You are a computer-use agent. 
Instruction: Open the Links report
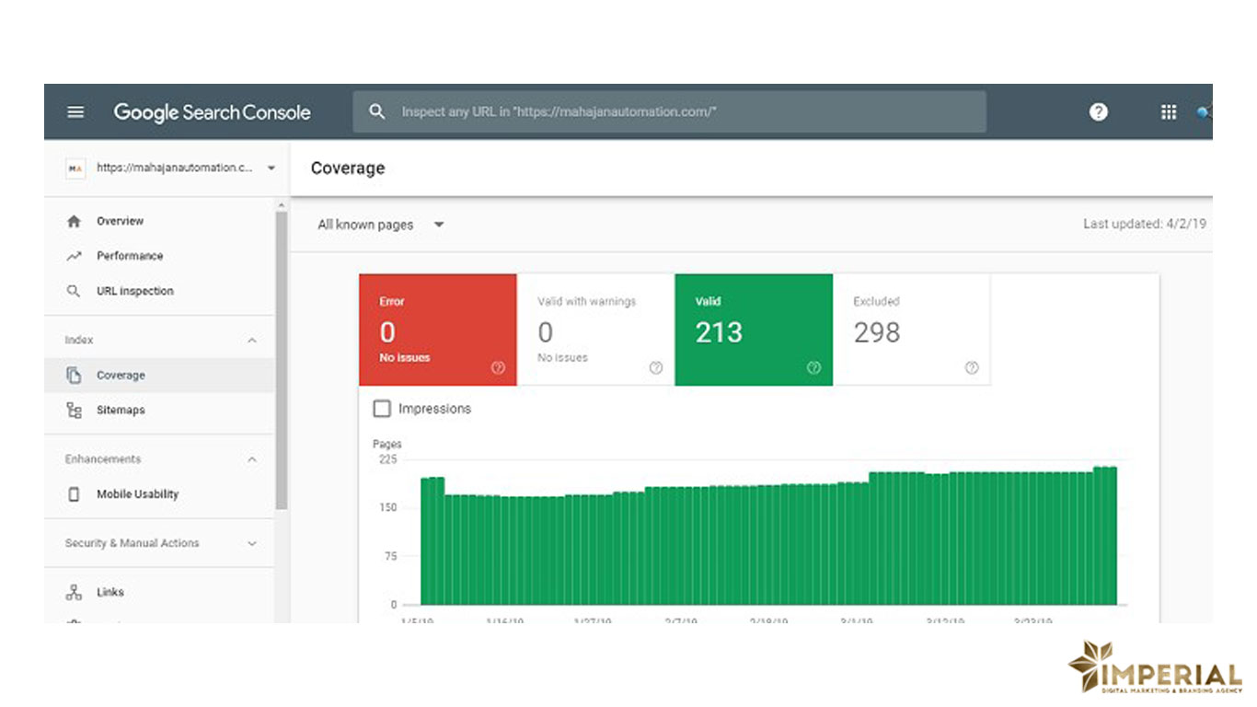[x=110, y=593]
